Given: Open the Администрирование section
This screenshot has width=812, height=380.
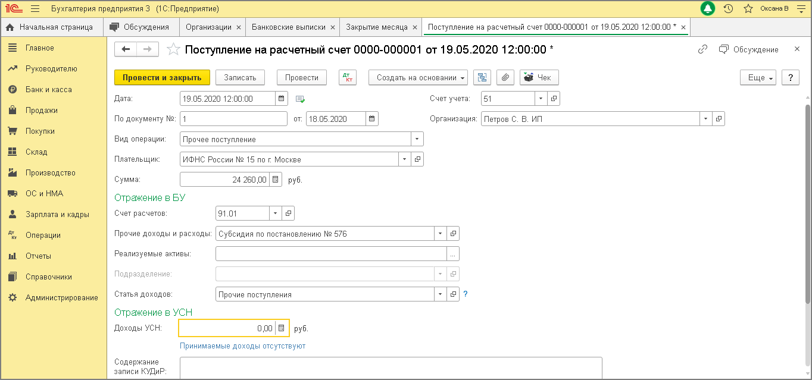Looking at the screenshot, I should (55, 298).
